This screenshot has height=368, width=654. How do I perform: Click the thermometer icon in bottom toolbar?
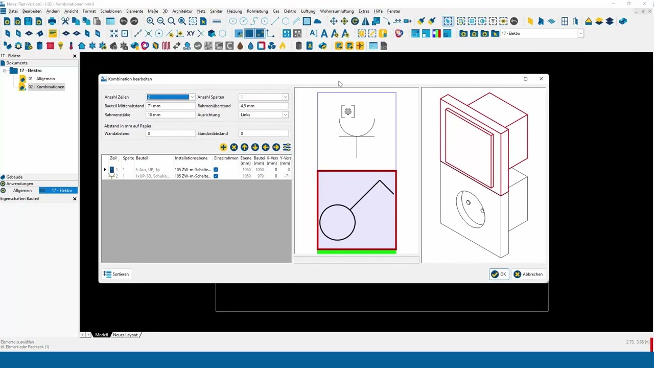click(x=71, y=45)
